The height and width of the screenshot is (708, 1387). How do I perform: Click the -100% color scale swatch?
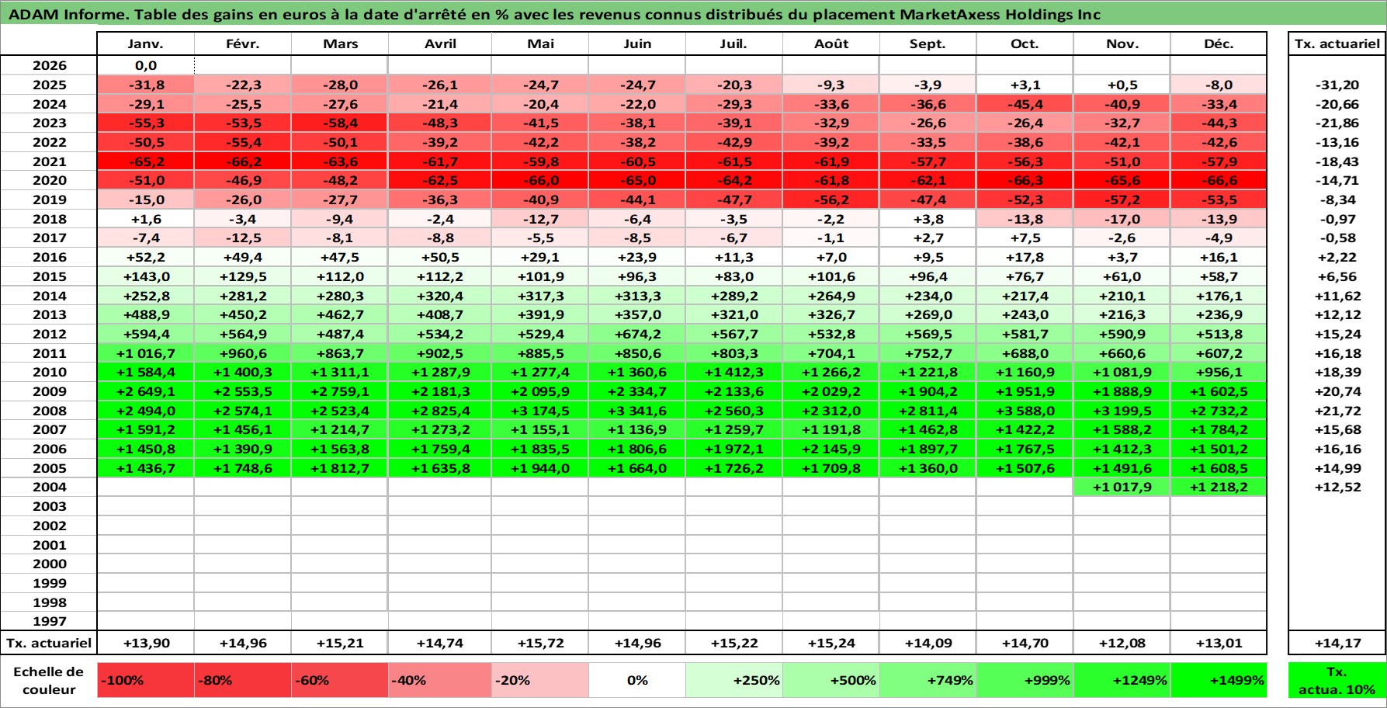146,680
